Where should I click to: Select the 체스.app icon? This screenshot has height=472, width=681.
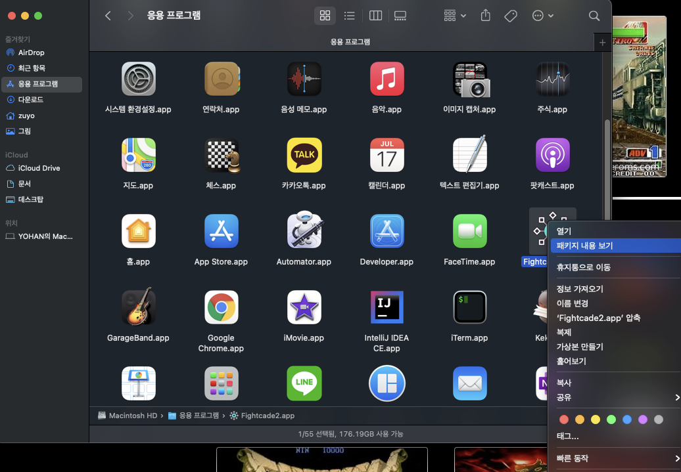(x=223, y=156)
